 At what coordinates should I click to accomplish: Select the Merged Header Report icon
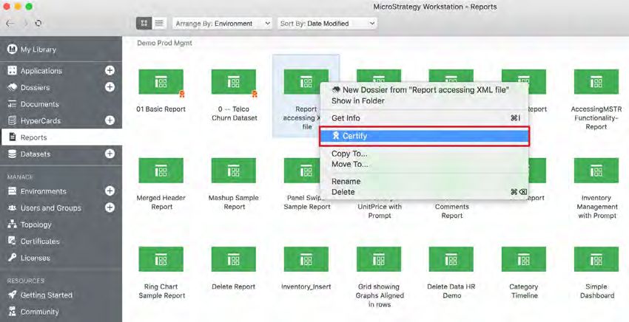161,170
